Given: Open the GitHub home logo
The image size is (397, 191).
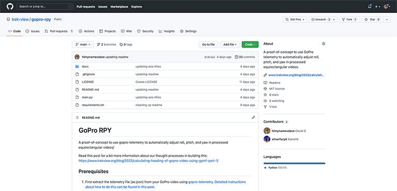Looking at the screenshot, I should [x=10, y=7].
